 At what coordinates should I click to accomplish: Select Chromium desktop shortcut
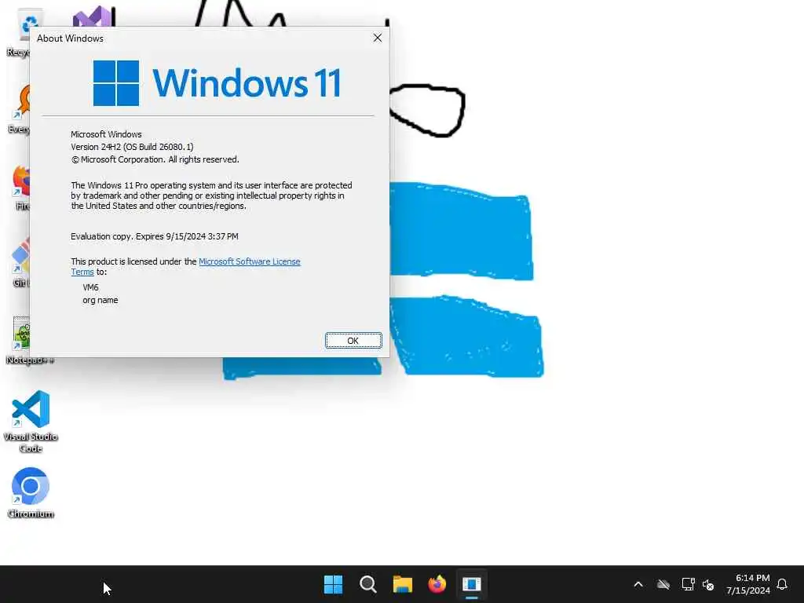(31, 492)
